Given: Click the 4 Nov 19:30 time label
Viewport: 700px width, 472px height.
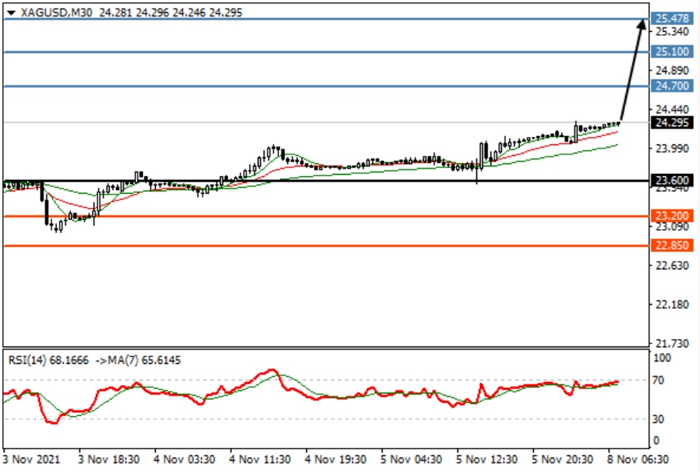Looking at the screenshot, I should [x=336, y=459].
